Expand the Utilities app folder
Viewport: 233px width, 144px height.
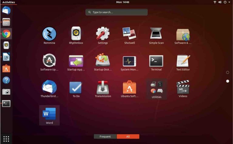coord(157,88)
